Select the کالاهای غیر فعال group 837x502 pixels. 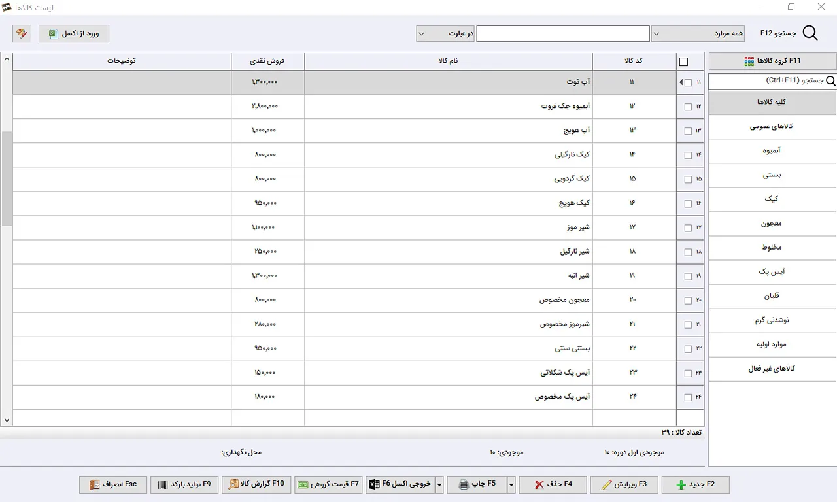pyautogui.click(x=772, y=369)
